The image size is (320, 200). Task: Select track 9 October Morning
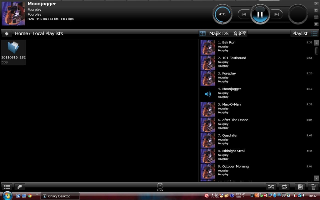click(257, 171)
